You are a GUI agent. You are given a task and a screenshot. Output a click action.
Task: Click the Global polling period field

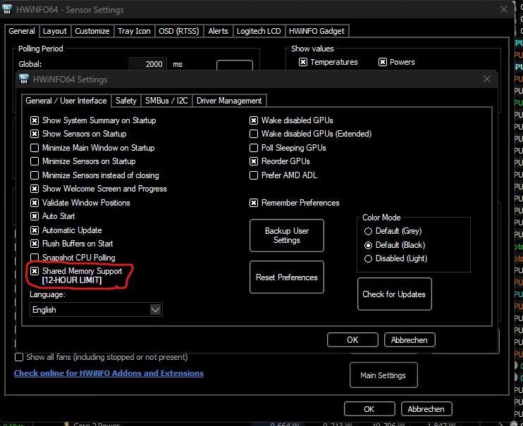[x=147, y=64]
